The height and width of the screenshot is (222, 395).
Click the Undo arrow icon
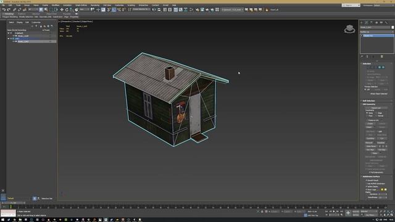(x=4, y=10)
